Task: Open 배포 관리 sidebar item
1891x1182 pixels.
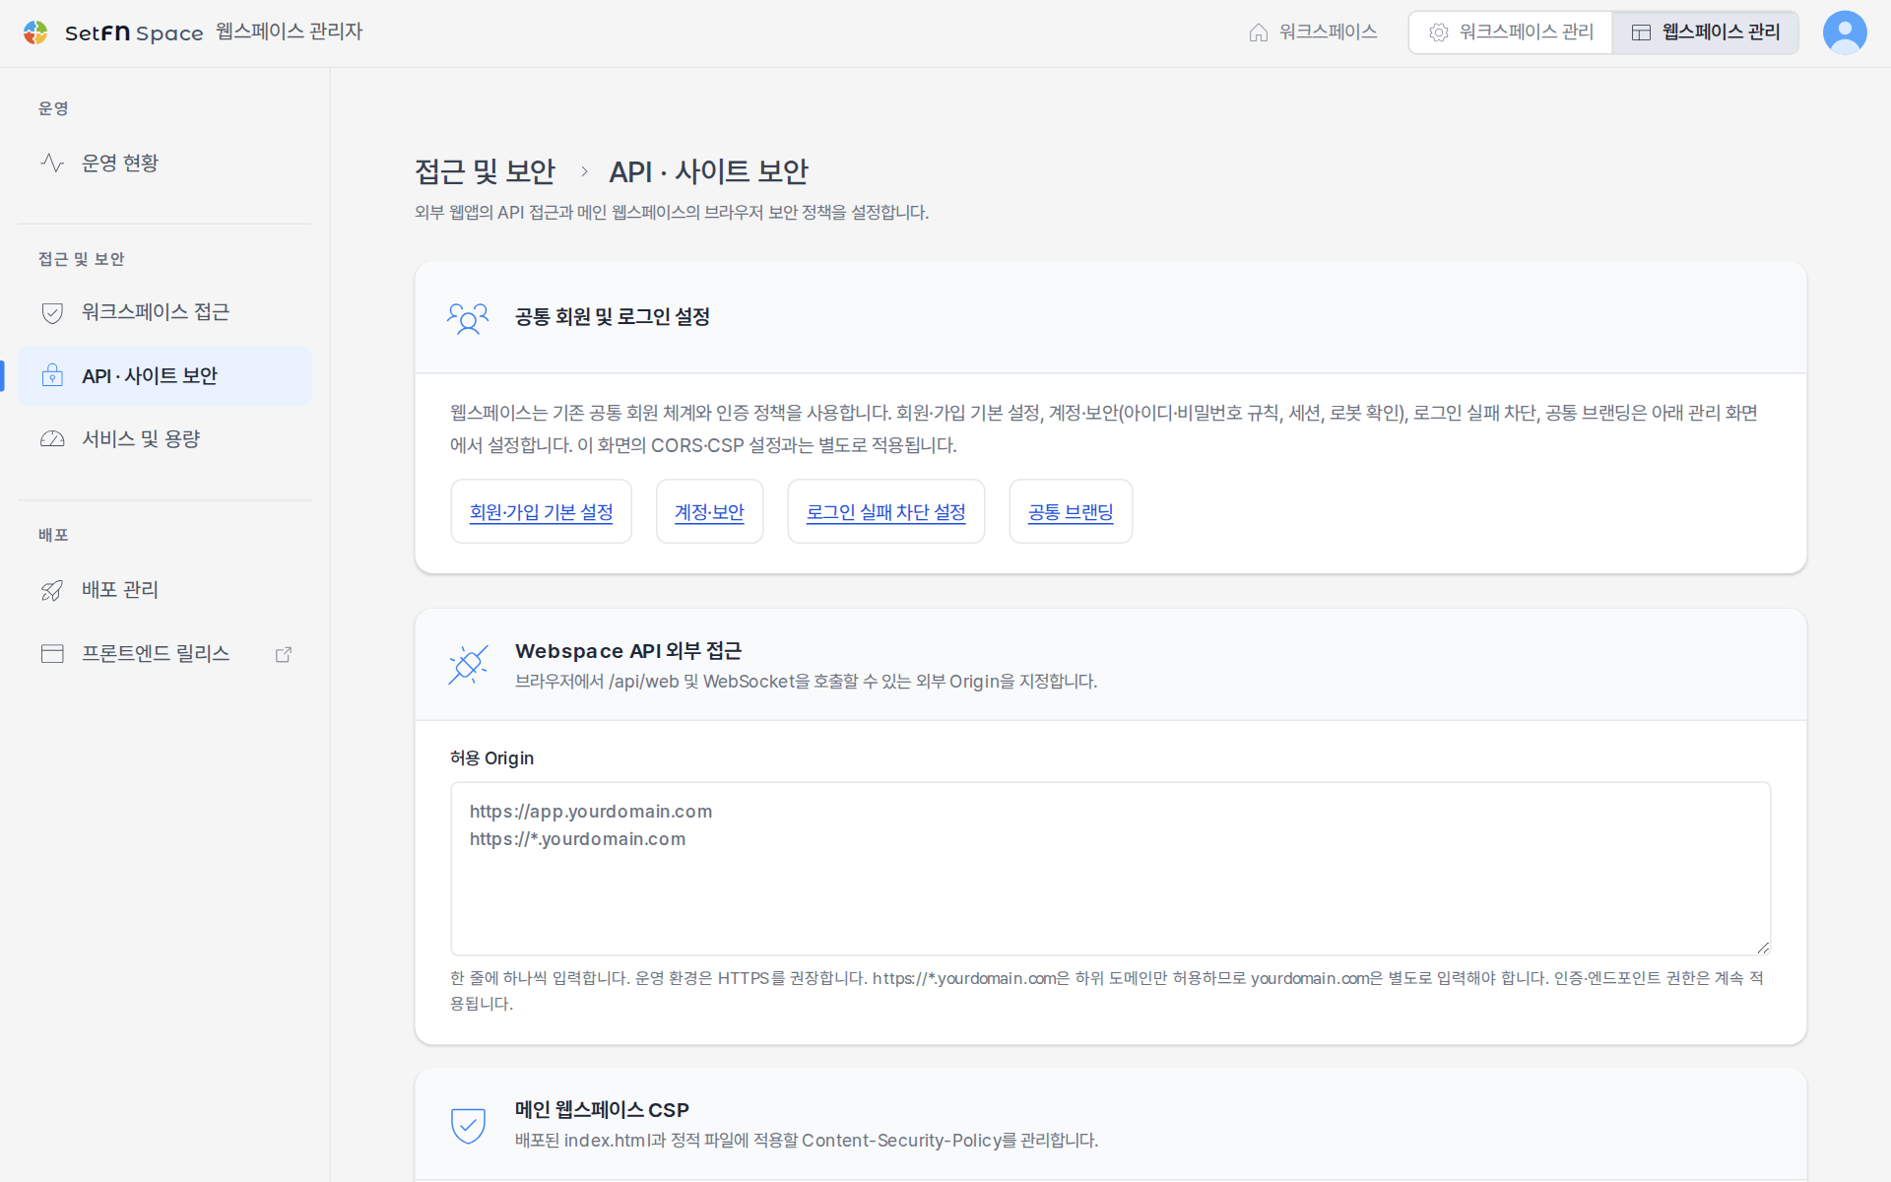Action: [164, 590]
